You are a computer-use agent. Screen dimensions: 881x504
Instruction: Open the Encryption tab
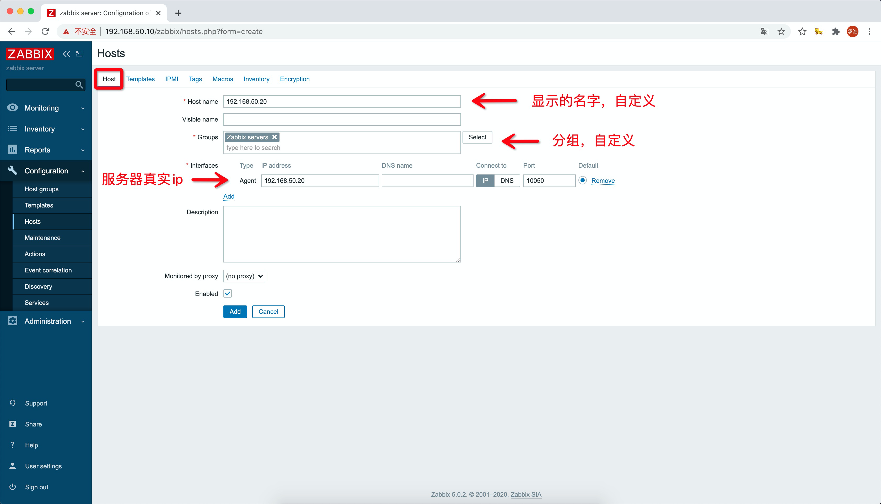click(x=294, y=79)
